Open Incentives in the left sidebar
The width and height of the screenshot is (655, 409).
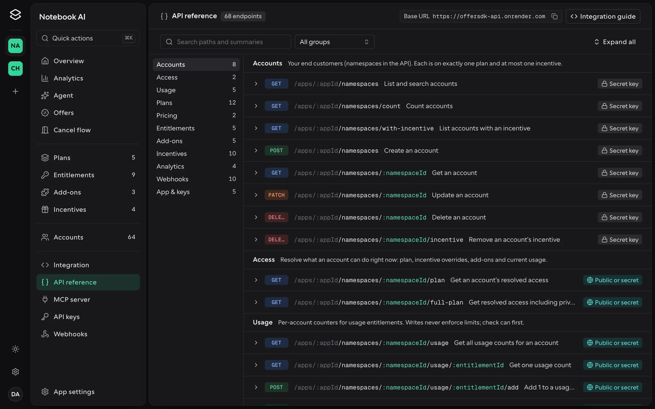click(88, 210)
